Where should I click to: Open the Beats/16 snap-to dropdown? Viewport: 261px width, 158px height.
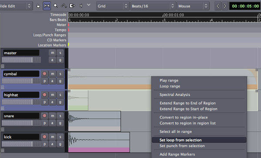[x=153, y=6]
